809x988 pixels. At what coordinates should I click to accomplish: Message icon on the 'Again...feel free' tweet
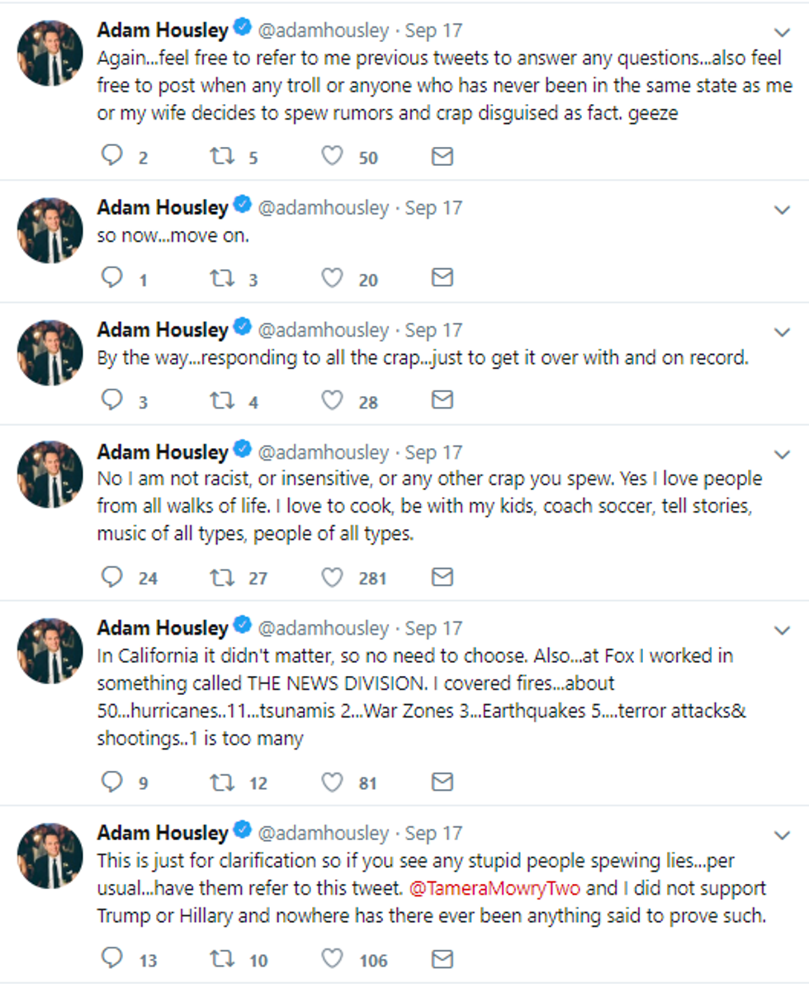(442, 156)
